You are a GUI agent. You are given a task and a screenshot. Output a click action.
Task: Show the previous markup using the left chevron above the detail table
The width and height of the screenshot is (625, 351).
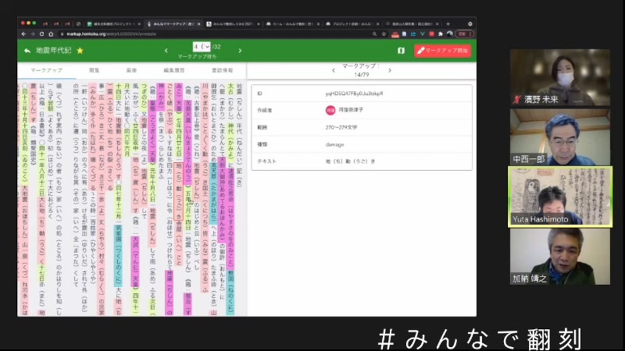point(333,70)
